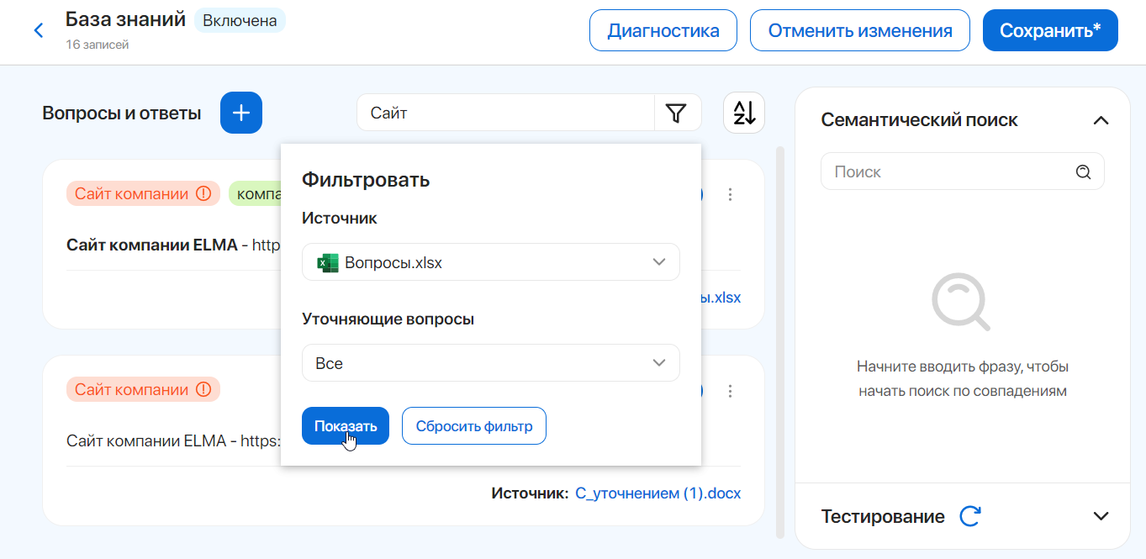
Task: Open the three-dot menu on the second card
Action: click(730, 391)
